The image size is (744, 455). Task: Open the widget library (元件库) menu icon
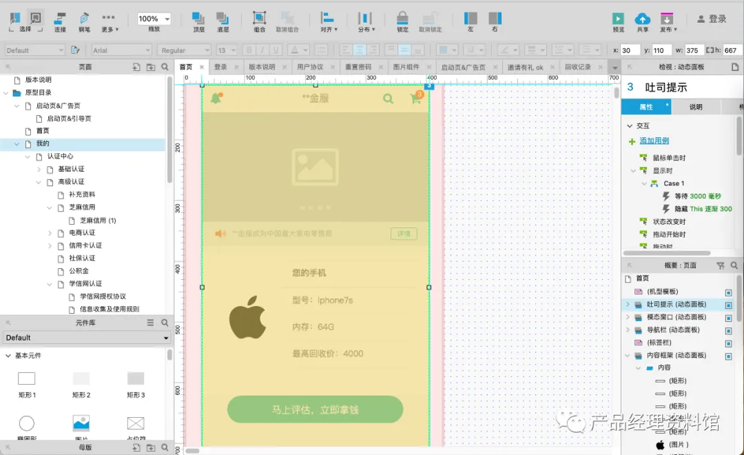pyautogui.click(x=150, y=323)
